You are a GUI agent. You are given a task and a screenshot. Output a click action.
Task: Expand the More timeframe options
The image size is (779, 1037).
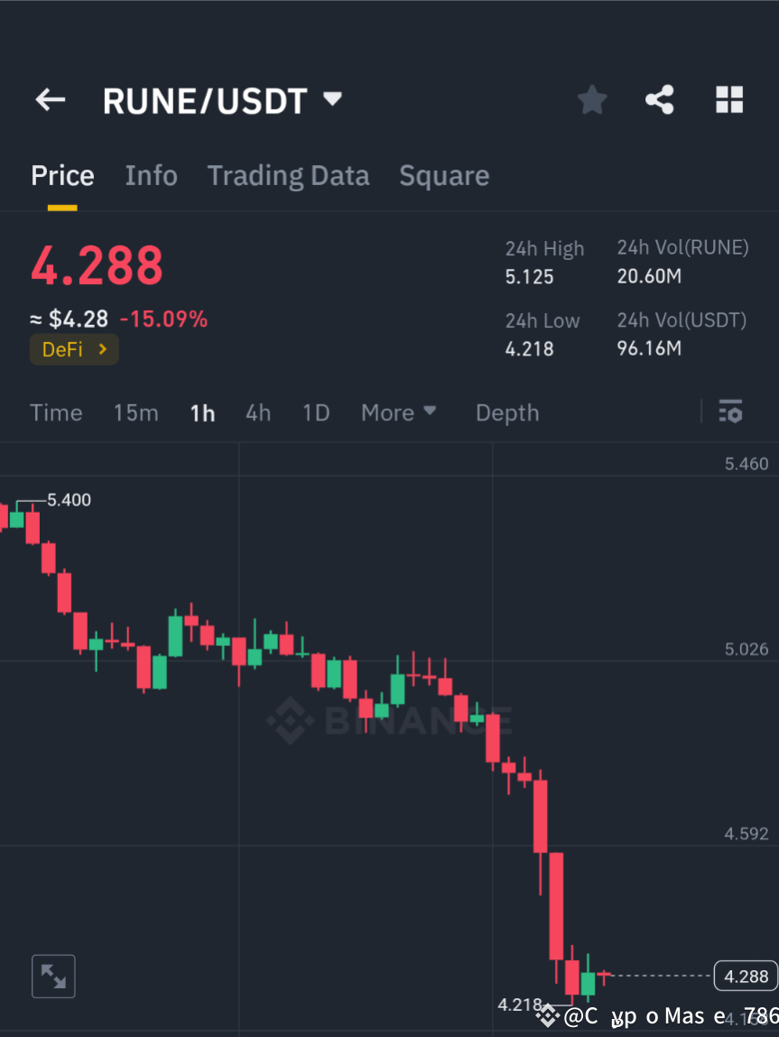point(398,412)
